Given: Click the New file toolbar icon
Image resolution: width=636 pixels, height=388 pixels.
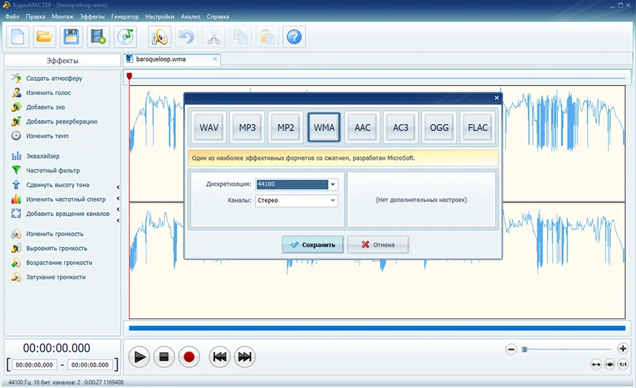Looking at the screenshot, I should click(x=17, y=37).
